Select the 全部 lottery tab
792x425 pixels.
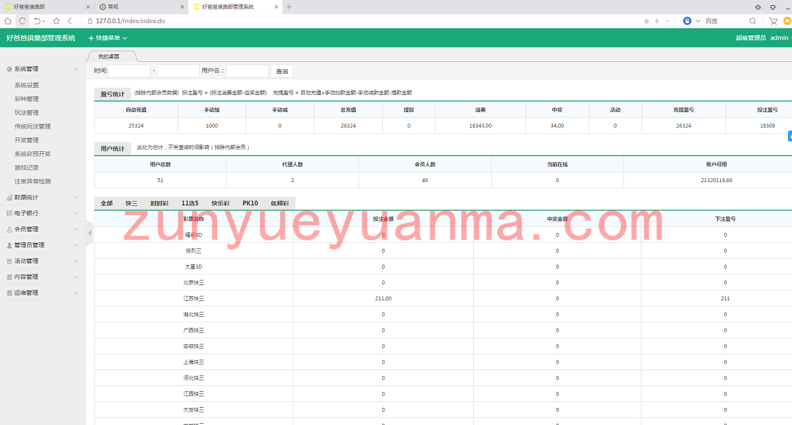click(x=106, y=203)
